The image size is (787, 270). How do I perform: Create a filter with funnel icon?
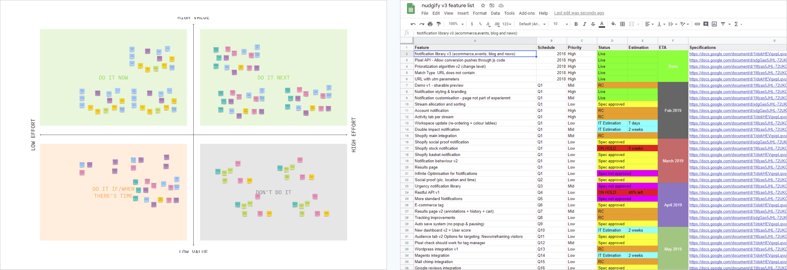tap(723, 24)
